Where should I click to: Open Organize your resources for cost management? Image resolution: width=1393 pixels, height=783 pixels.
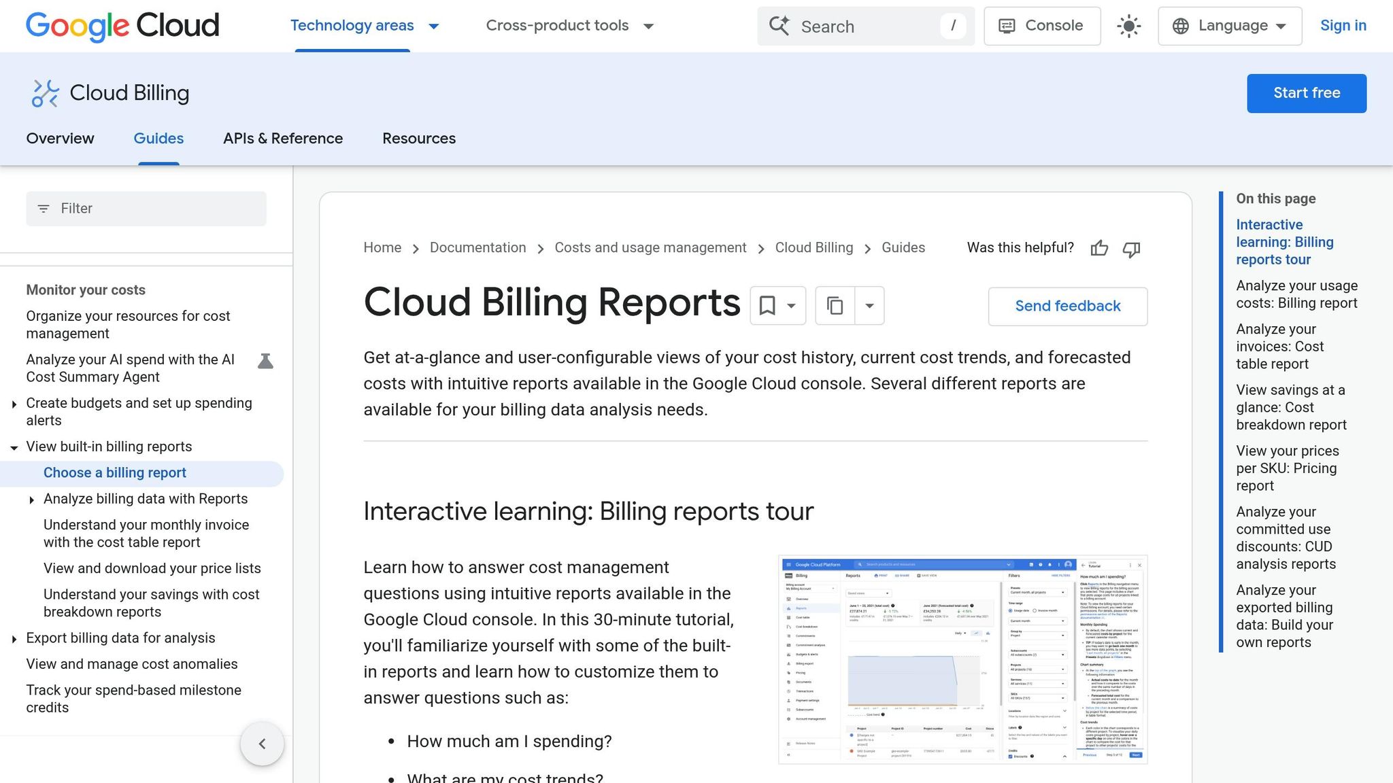(128, 325)
